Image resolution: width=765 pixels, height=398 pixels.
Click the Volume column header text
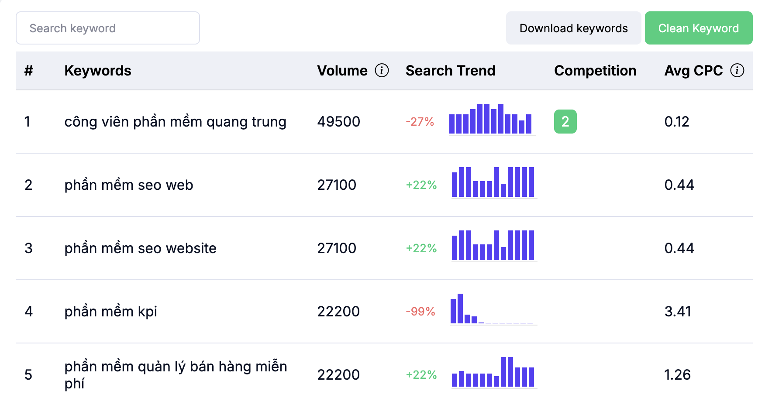click(342, 71)
